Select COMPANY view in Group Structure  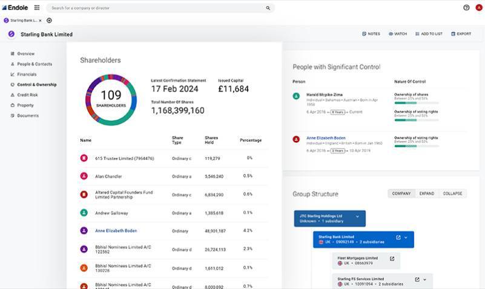(x=401, y=193)
